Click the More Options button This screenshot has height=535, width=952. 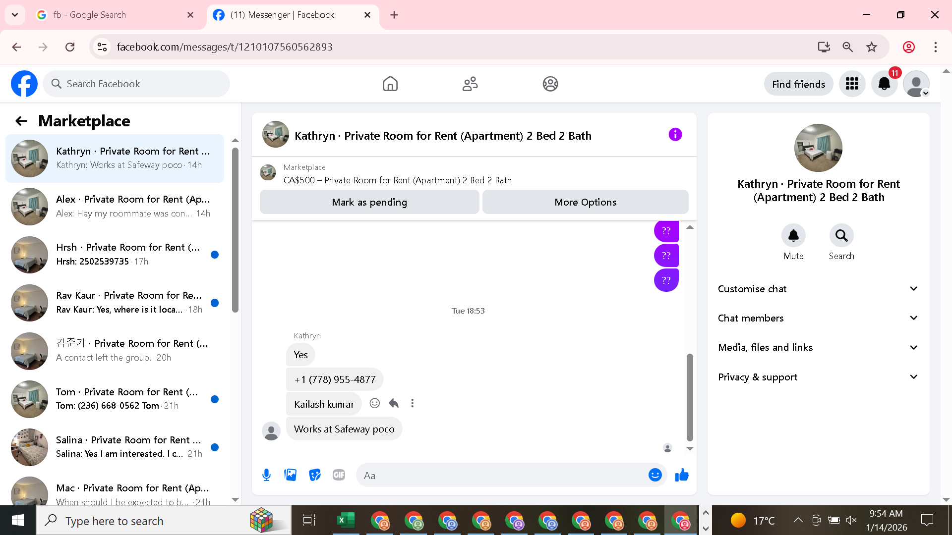point(585,202)
